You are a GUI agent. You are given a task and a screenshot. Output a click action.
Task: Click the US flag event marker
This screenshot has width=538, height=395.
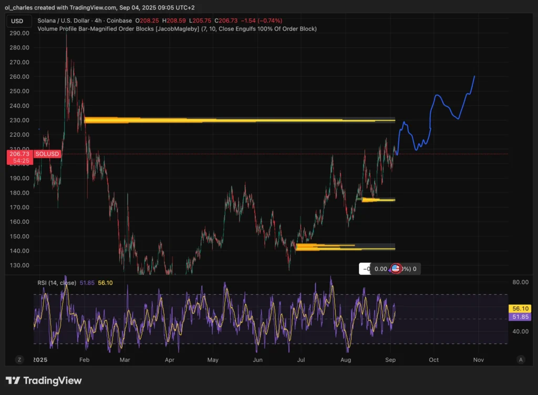coord(396,269)
